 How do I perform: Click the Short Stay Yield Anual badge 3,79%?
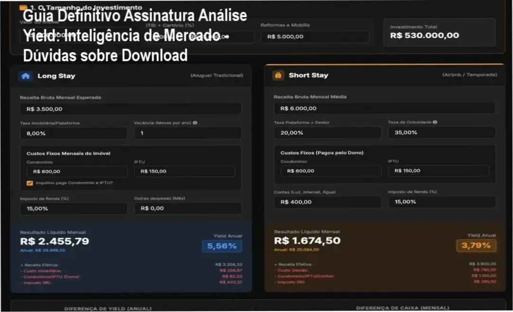(476, 246)
